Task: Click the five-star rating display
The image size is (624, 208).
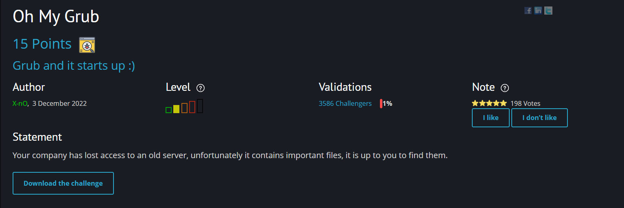Action: [489, 103]
